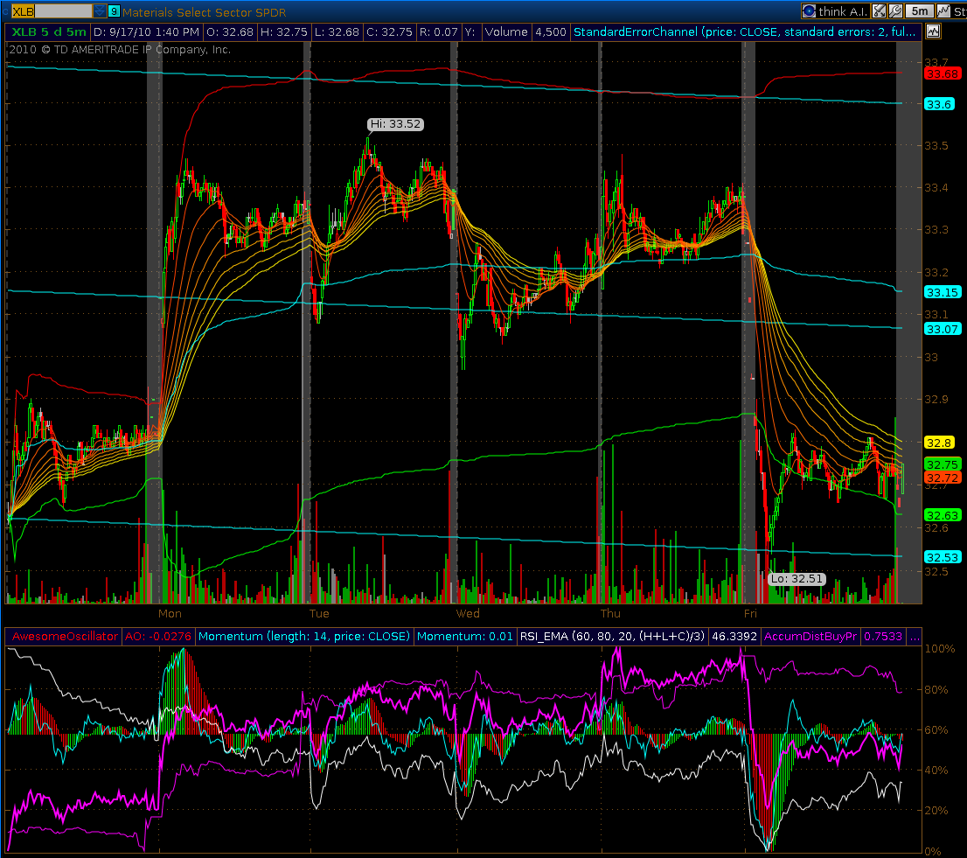Image resolution: width=967 pixels, height=858 pixels.
Task: Click the XLB symbol input field
Action: tap(63, 11)
